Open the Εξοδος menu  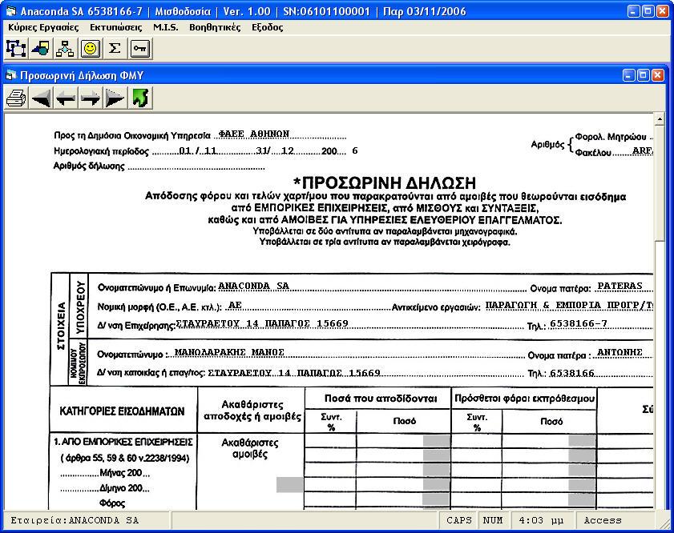coord(268,27)
